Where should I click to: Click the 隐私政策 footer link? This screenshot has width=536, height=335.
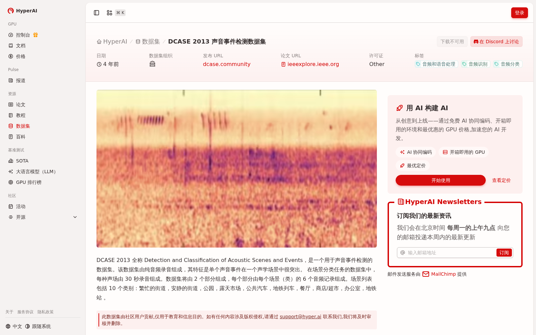[x=46, y=312]
